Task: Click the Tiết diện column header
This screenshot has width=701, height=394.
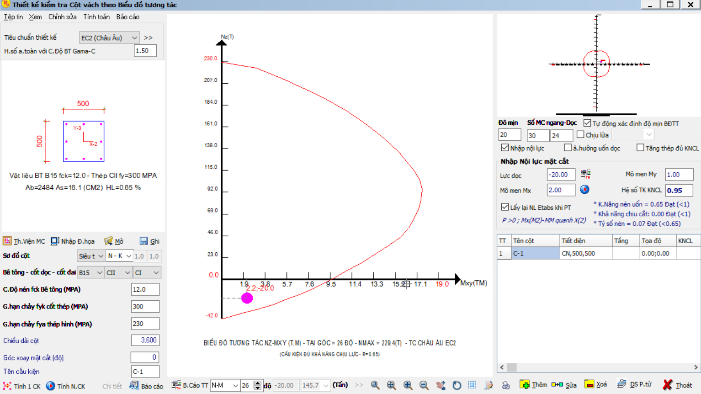Action: 586,241
